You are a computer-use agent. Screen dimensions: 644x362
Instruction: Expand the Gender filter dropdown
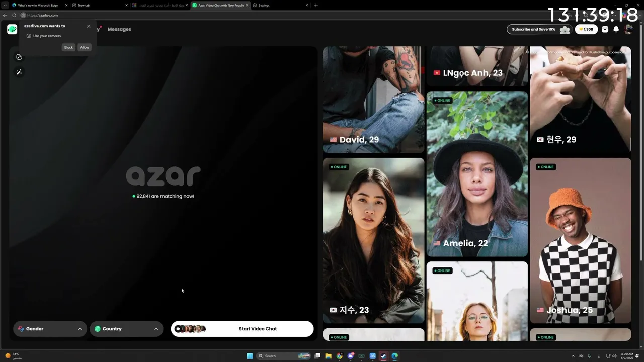[50, 329]
